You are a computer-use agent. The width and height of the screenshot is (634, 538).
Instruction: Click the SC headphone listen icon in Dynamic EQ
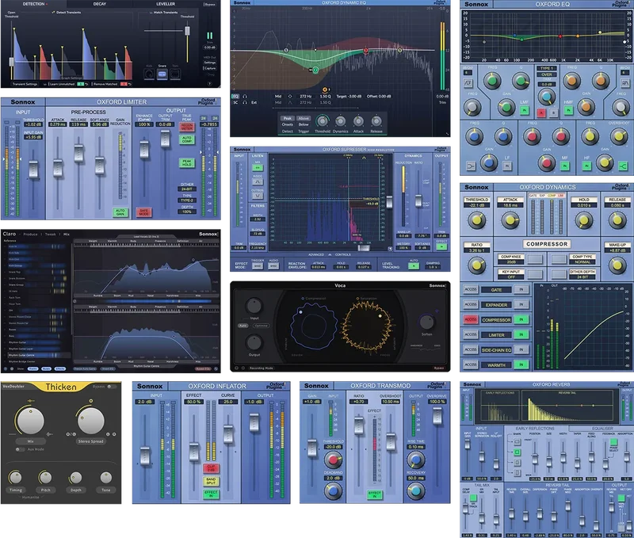(245, 102)
